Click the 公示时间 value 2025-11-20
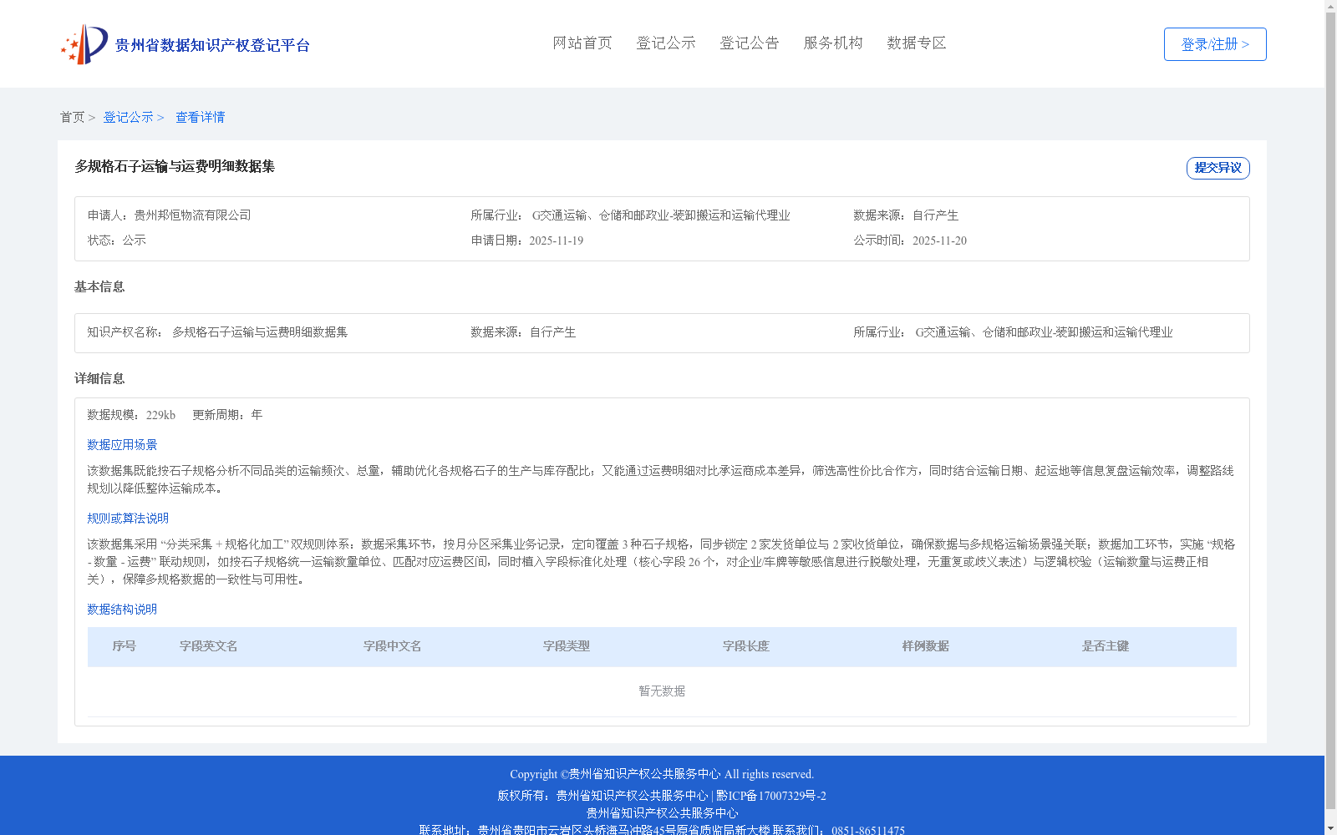 coord(939,240)
